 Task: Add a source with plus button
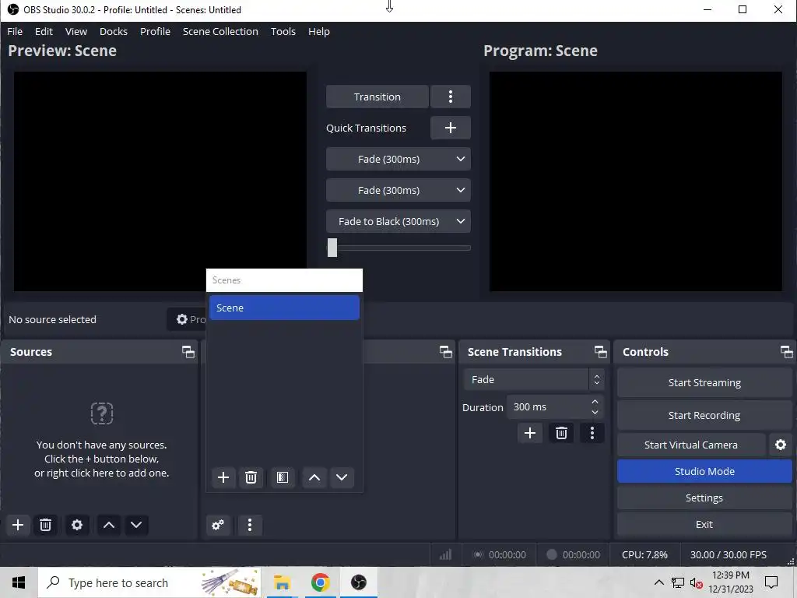coord(18,525)
